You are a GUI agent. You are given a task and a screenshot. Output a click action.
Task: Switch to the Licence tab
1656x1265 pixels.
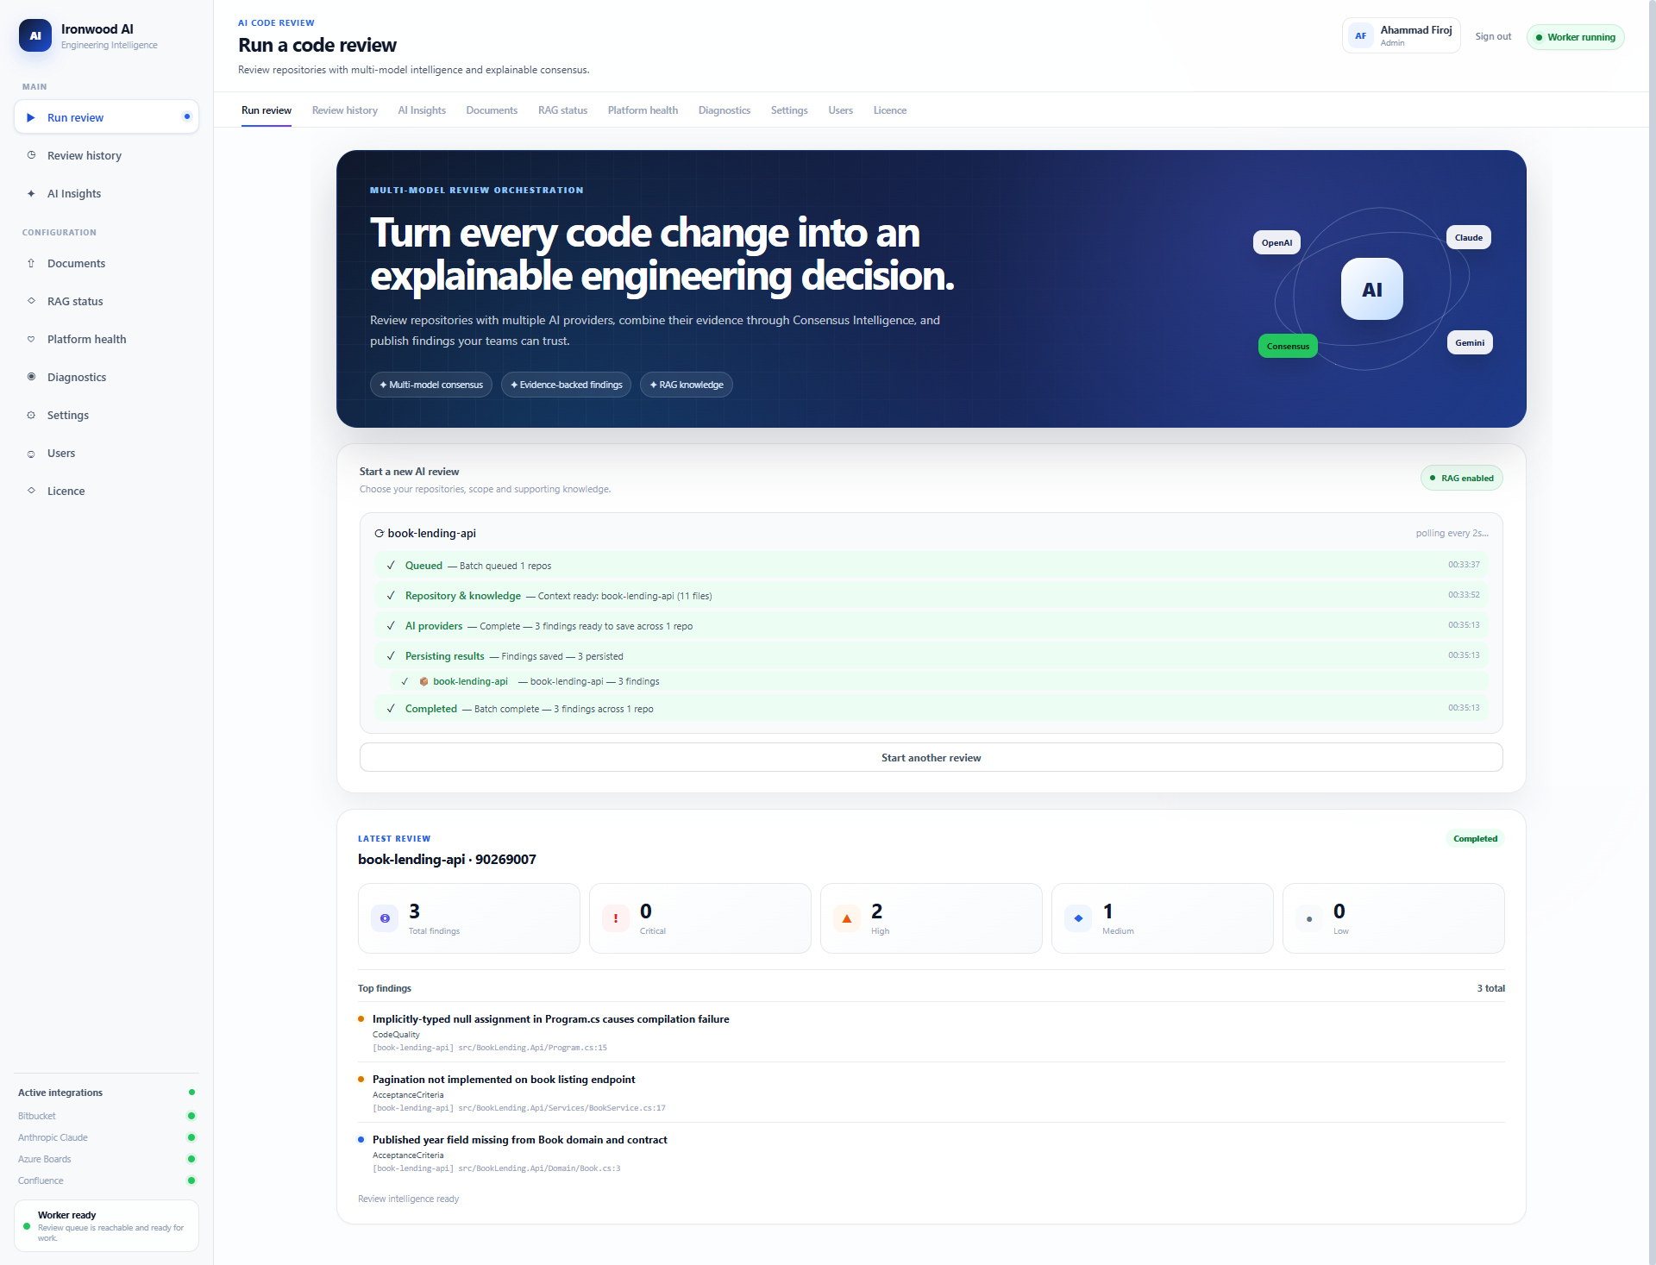point(889,110)
